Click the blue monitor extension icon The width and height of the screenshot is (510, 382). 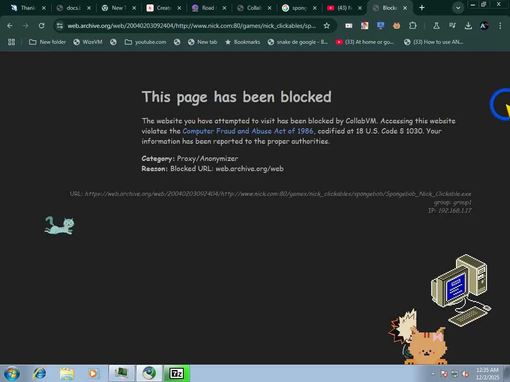[381, 26]
